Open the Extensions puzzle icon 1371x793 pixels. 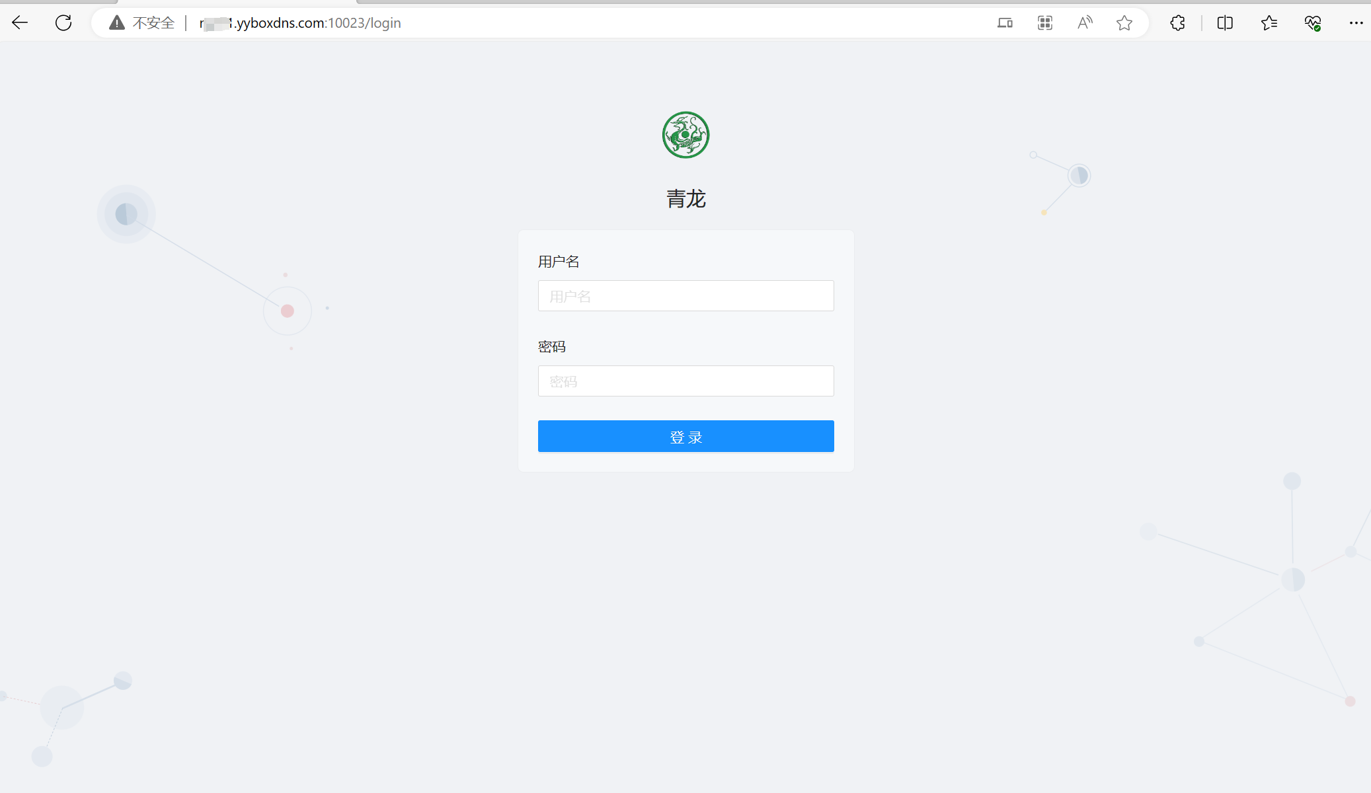(x=1177, y=23)
